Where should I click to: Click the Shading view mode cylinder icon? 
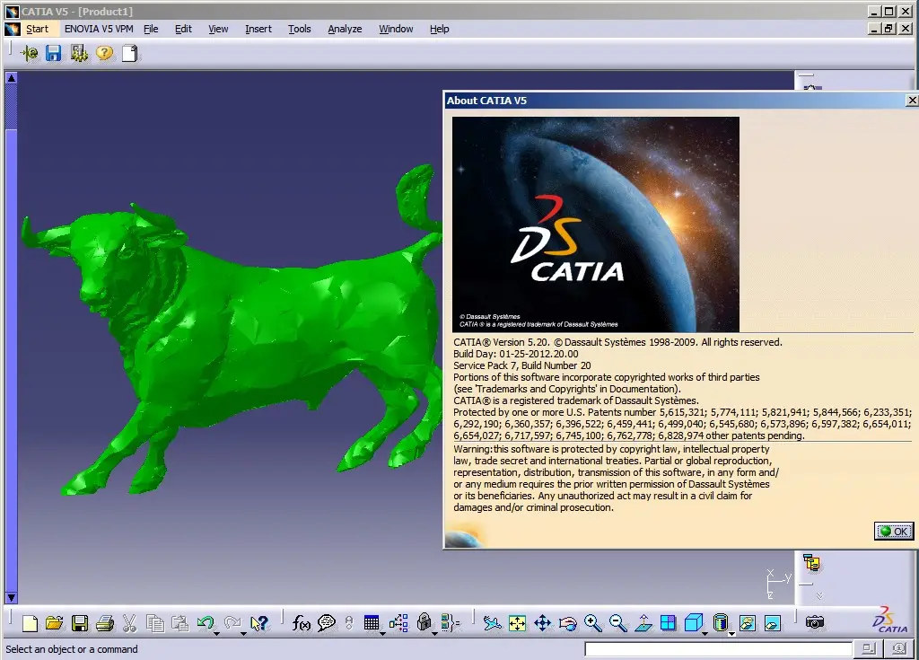click(721, 622)
